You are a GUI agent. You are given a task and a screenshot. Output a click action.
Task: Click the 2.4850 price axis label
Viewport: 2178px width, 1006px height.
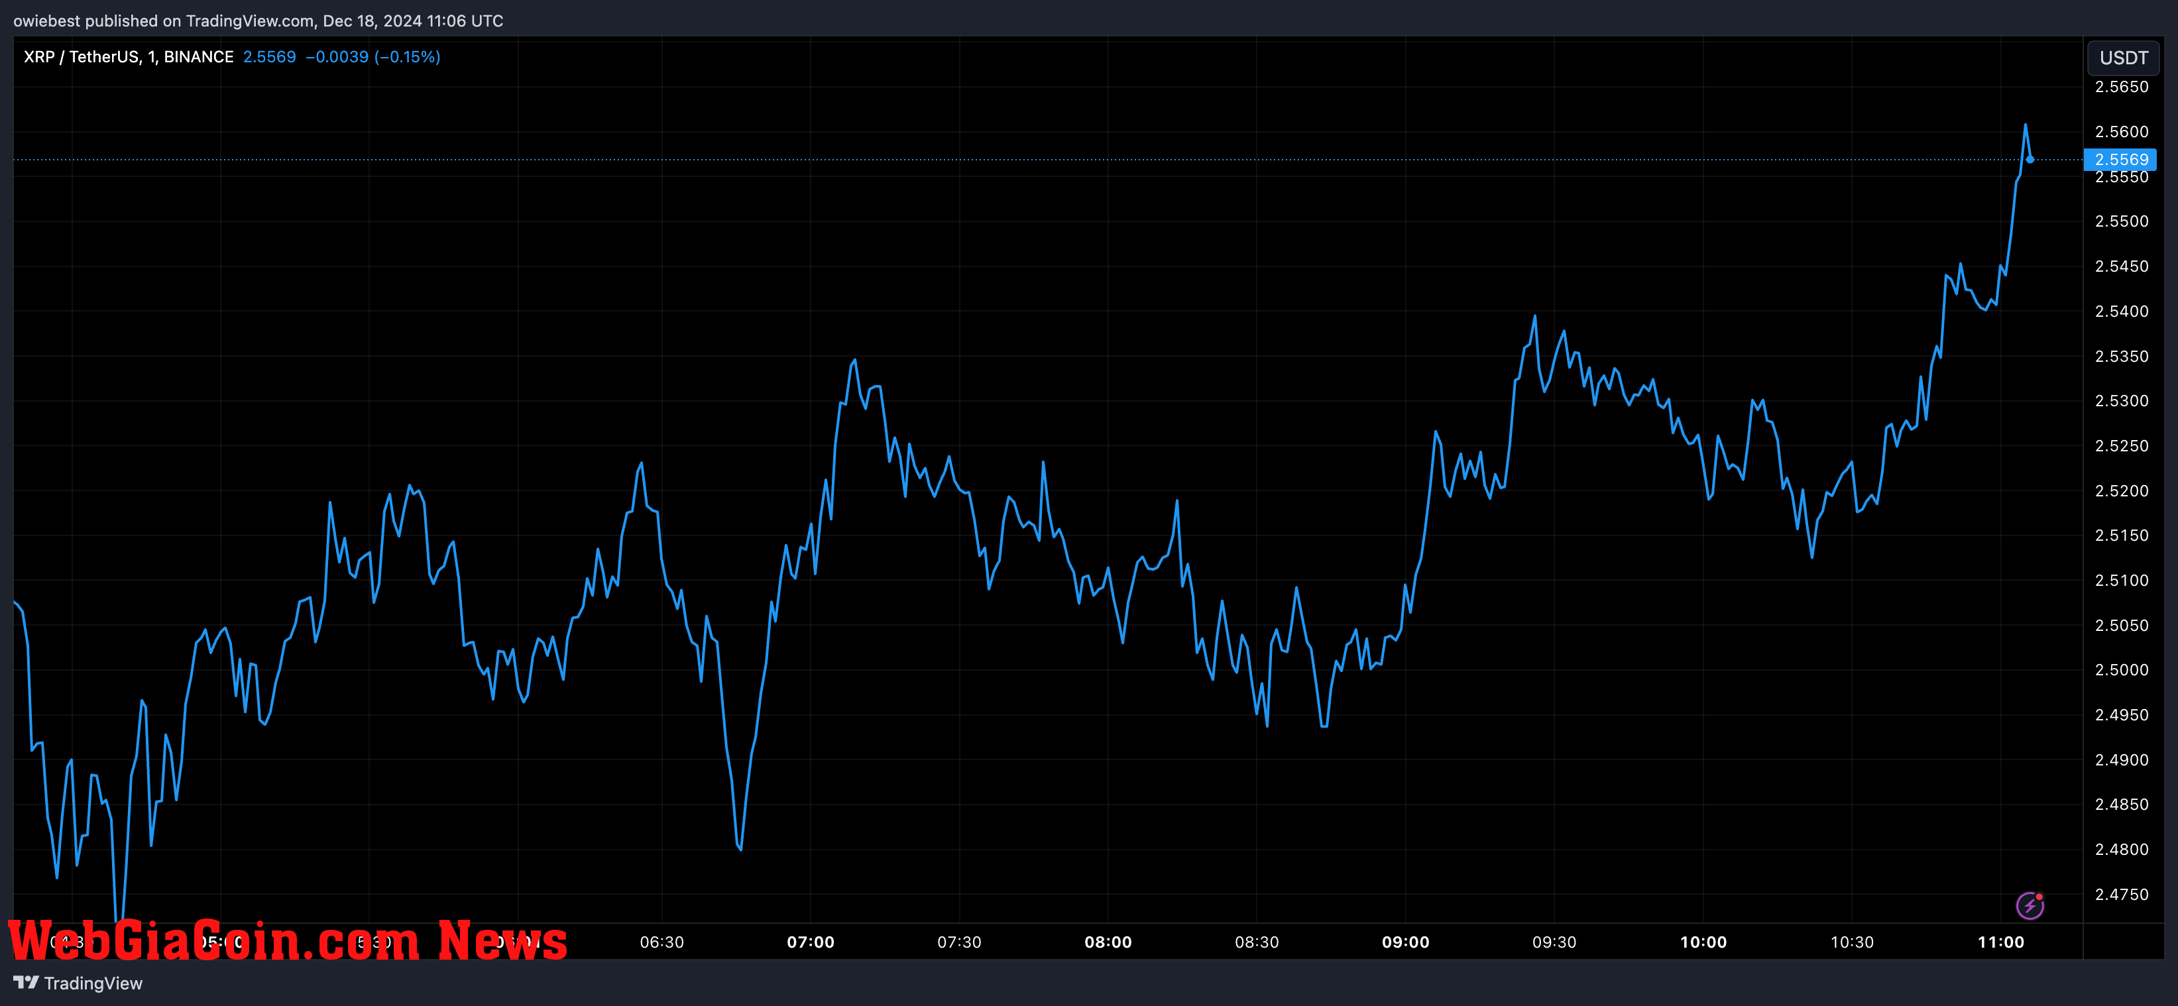pyautogui.click(x=2122, y=804)
